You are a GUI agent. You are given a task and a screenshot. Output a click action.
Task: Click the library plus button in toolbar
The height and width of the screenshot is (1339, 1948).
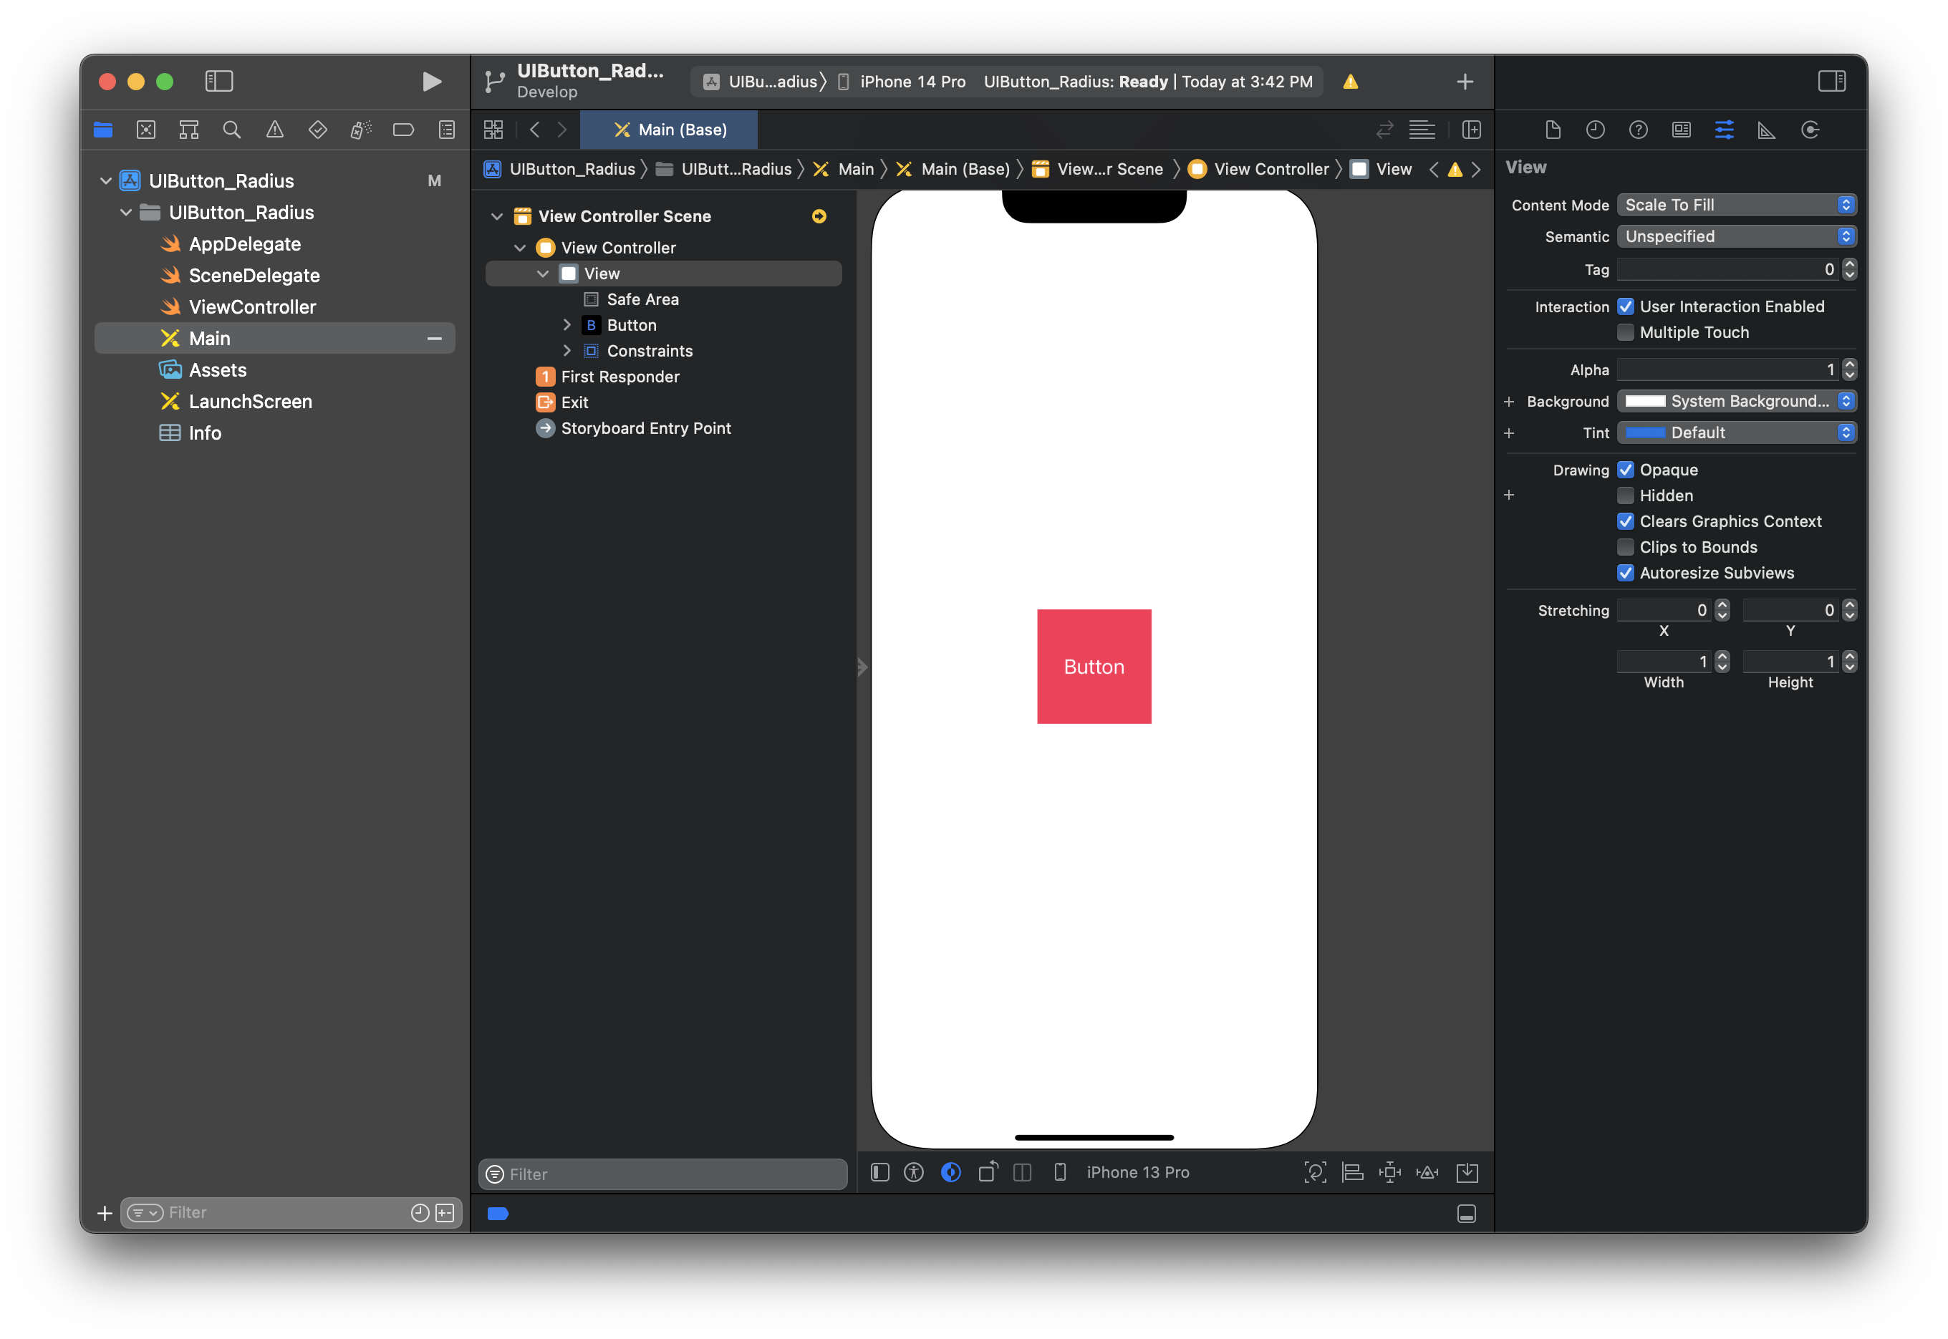(1464, 82)
